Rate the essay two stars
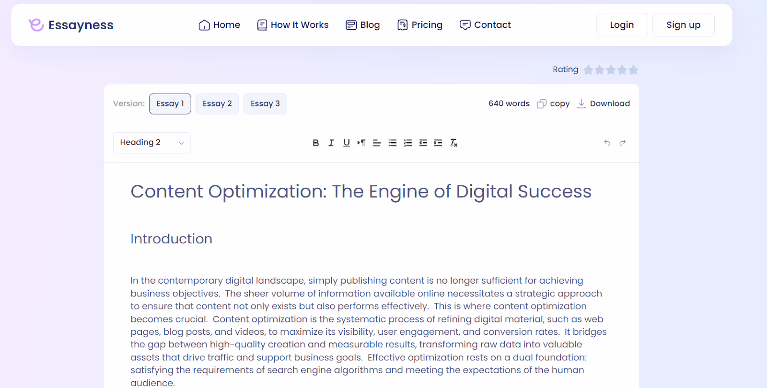This screenshot has width=767, height=388. click(600, 70)
